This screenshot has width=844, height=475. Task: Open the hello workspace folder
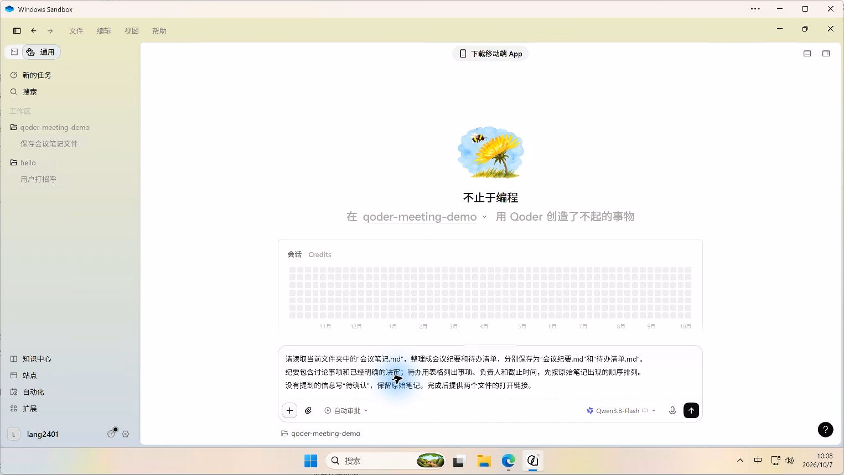[x=23, y=163]
